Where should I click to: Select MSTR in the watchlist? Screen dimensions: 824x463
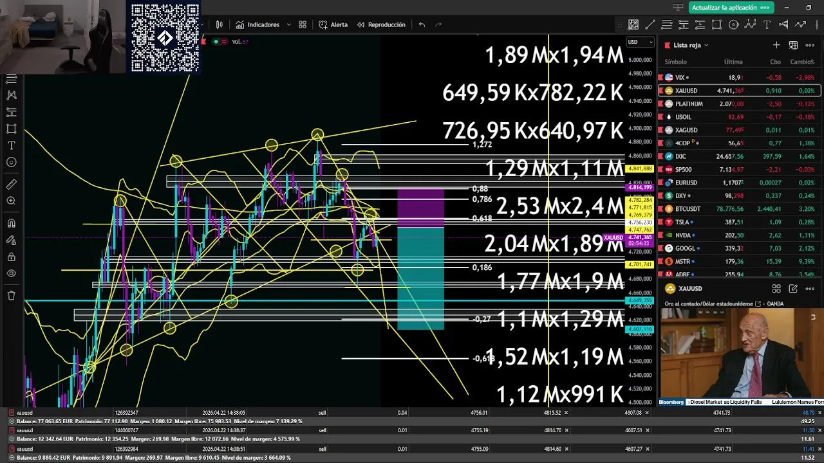[740, 262]
